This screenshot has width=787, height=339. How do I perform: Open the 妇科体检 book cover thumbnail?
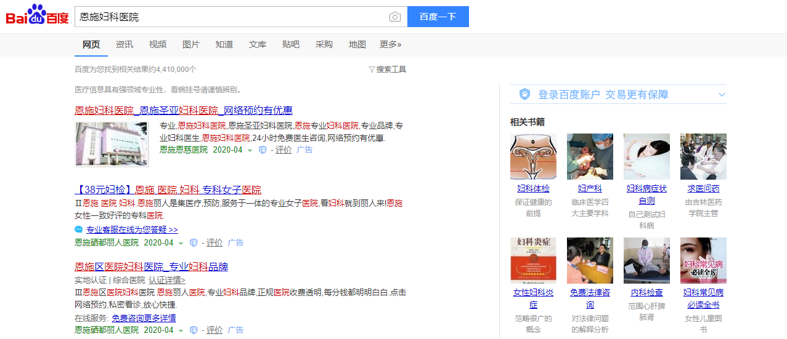[x=533, y=157]
